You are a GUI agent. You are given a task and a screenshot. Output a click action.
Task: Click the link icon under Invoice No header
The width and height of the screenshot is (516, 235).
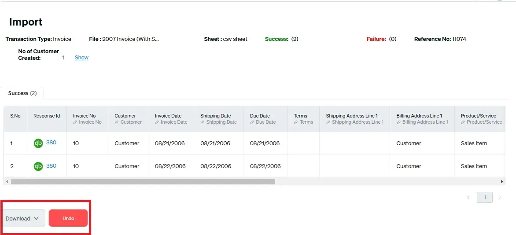pyautogui.click(x=75, y=122)
